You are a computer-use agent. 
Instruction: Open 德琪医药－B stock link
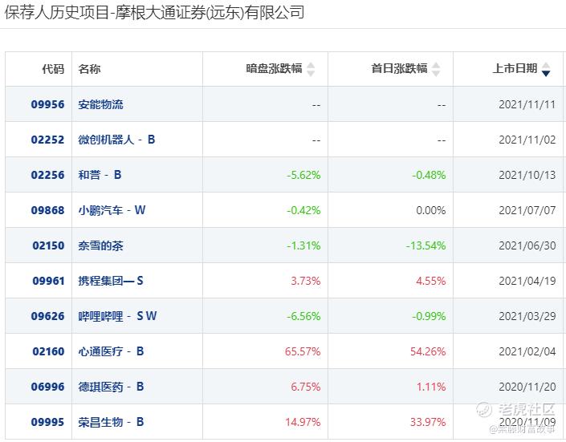pyautogui.click(x=112, y=387)
